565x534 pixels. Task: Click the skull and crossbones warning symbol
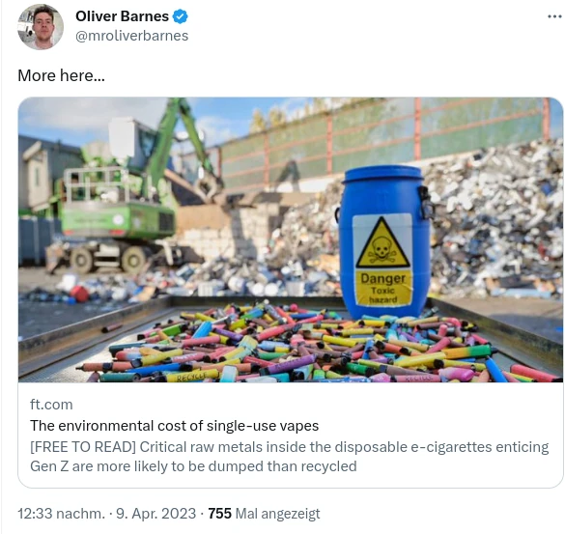(382, 249)
